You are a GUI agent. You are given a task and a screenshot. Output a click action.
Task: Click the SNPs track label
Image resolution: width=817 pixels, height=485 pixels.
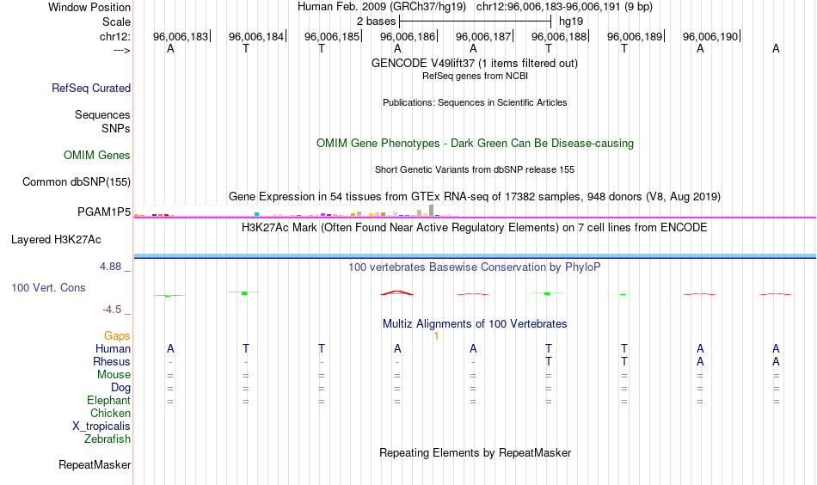pyautogui.click(x=116, y=128)
